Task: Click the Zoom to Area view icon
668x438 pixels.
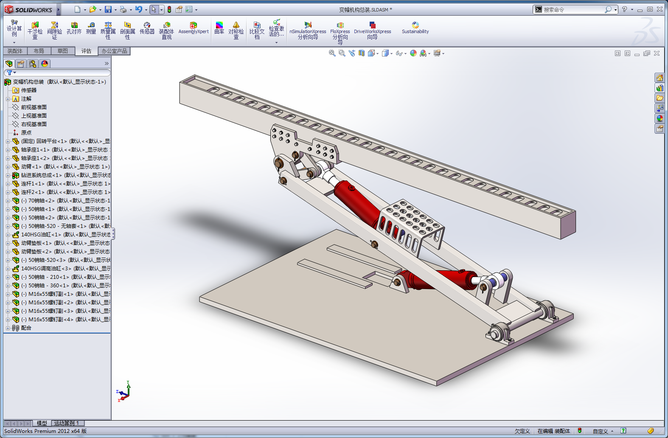Action: (x=342, y=53)
